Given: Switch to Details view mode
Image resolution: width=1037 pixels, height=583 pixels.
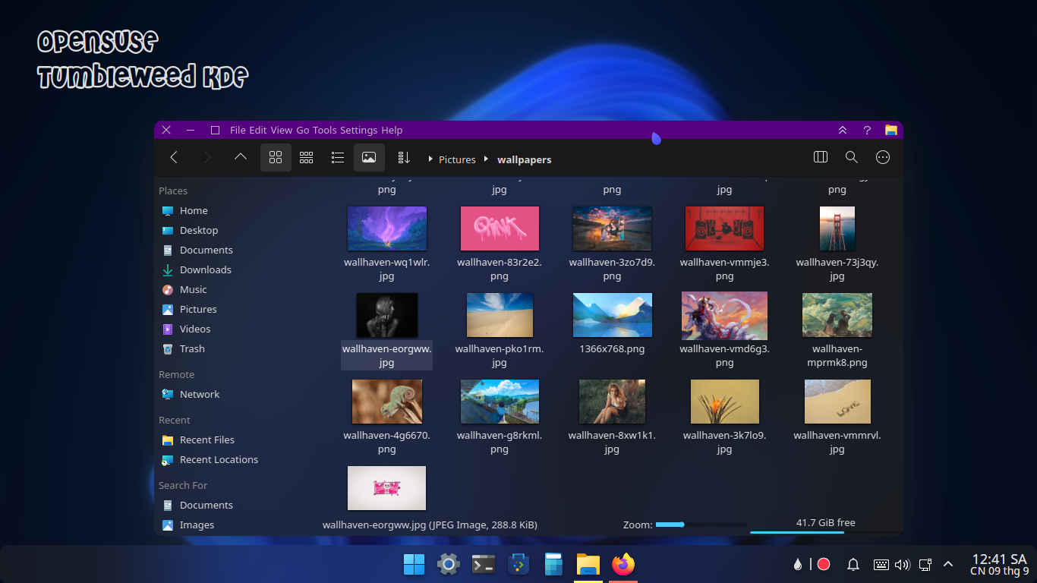Looking at the screenshot, I should pos(338,158).
